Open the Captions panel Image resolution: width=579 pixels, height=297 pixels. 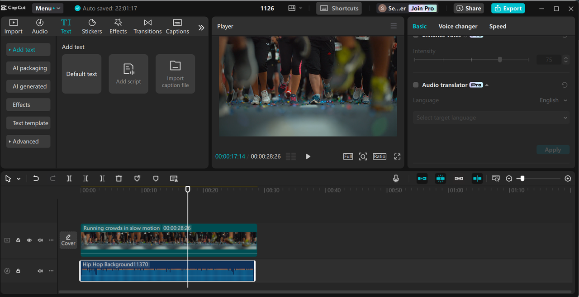(x=177, y=27)
